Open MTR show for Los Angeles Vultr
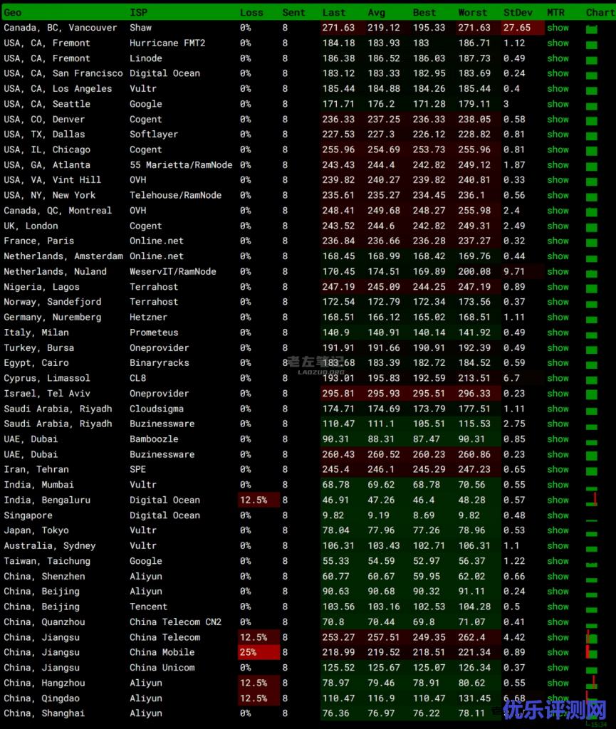This screenshot has width=616, height=729. tap(558, 89)
